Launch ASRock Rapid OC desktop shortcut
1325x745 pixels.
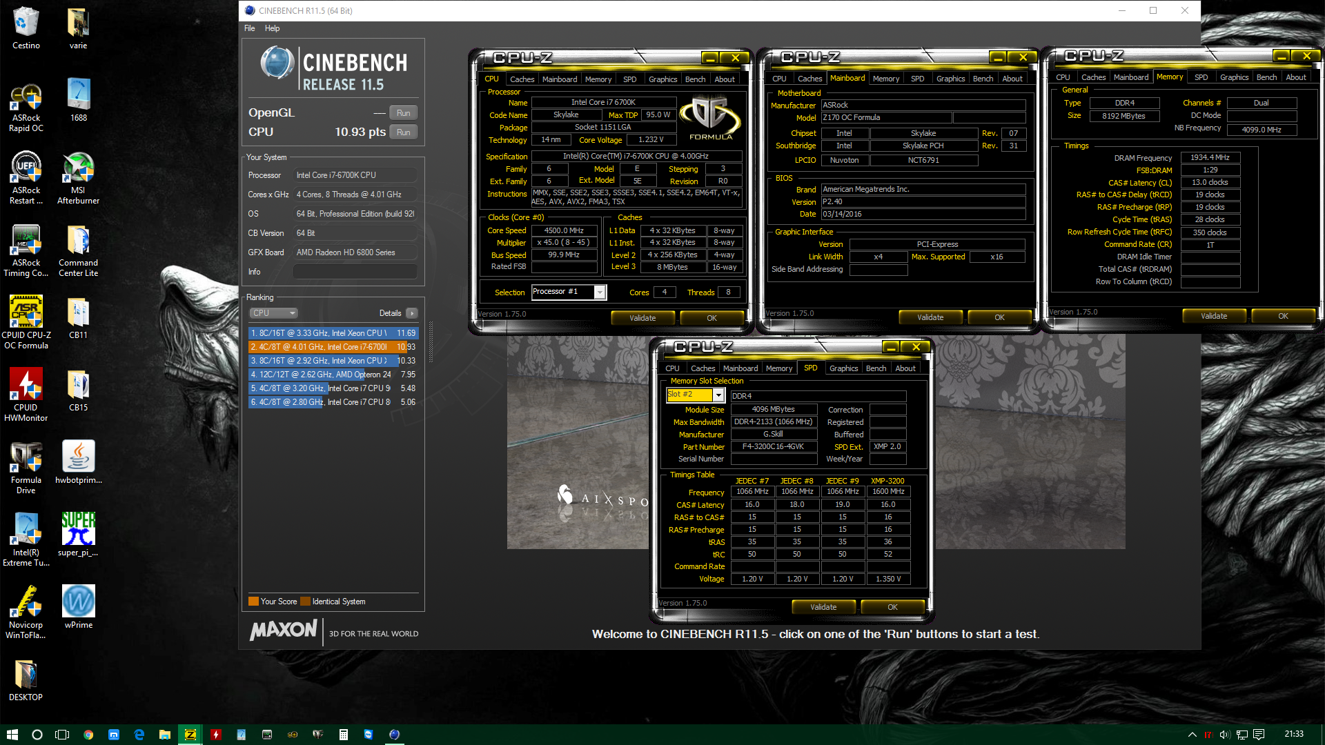[26, 106]
